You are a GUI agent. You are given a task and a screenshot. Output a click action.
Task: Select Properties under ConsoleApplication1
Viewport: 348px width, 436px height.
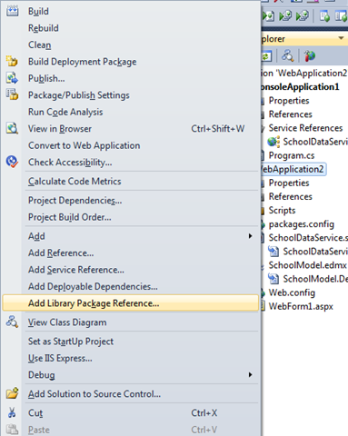[289, 101]
